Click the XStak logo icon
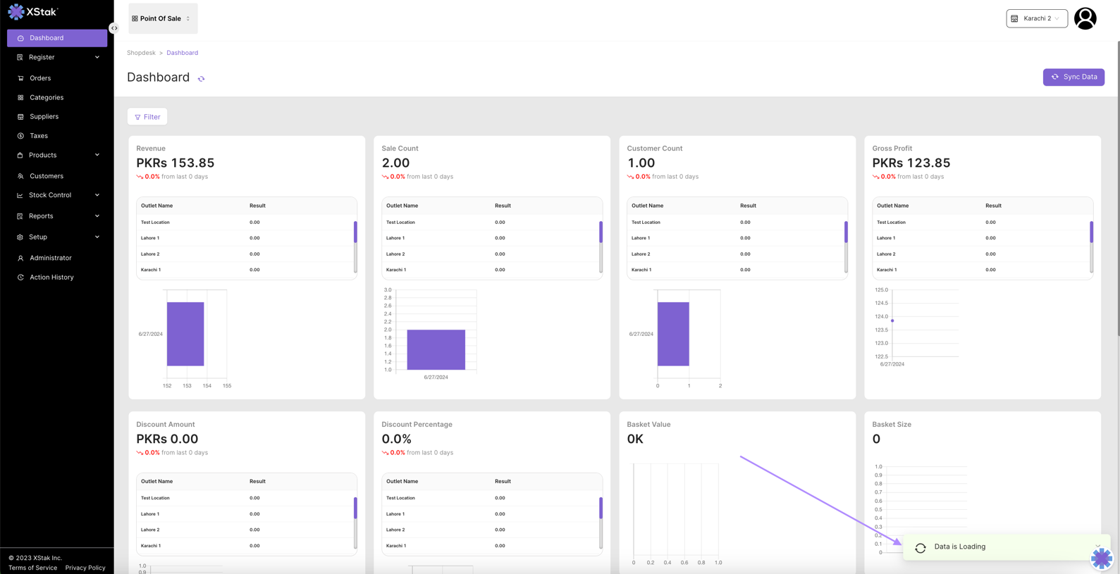This screenshot has width=1120, height=574. (16, 12)
